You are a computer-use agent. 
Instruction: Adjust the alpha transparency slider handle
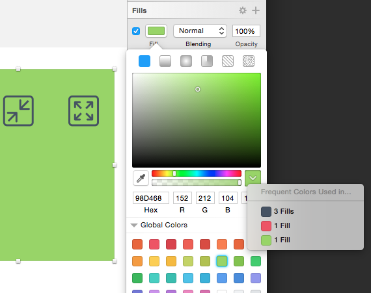pyautogui.click(x=240, y=183)
